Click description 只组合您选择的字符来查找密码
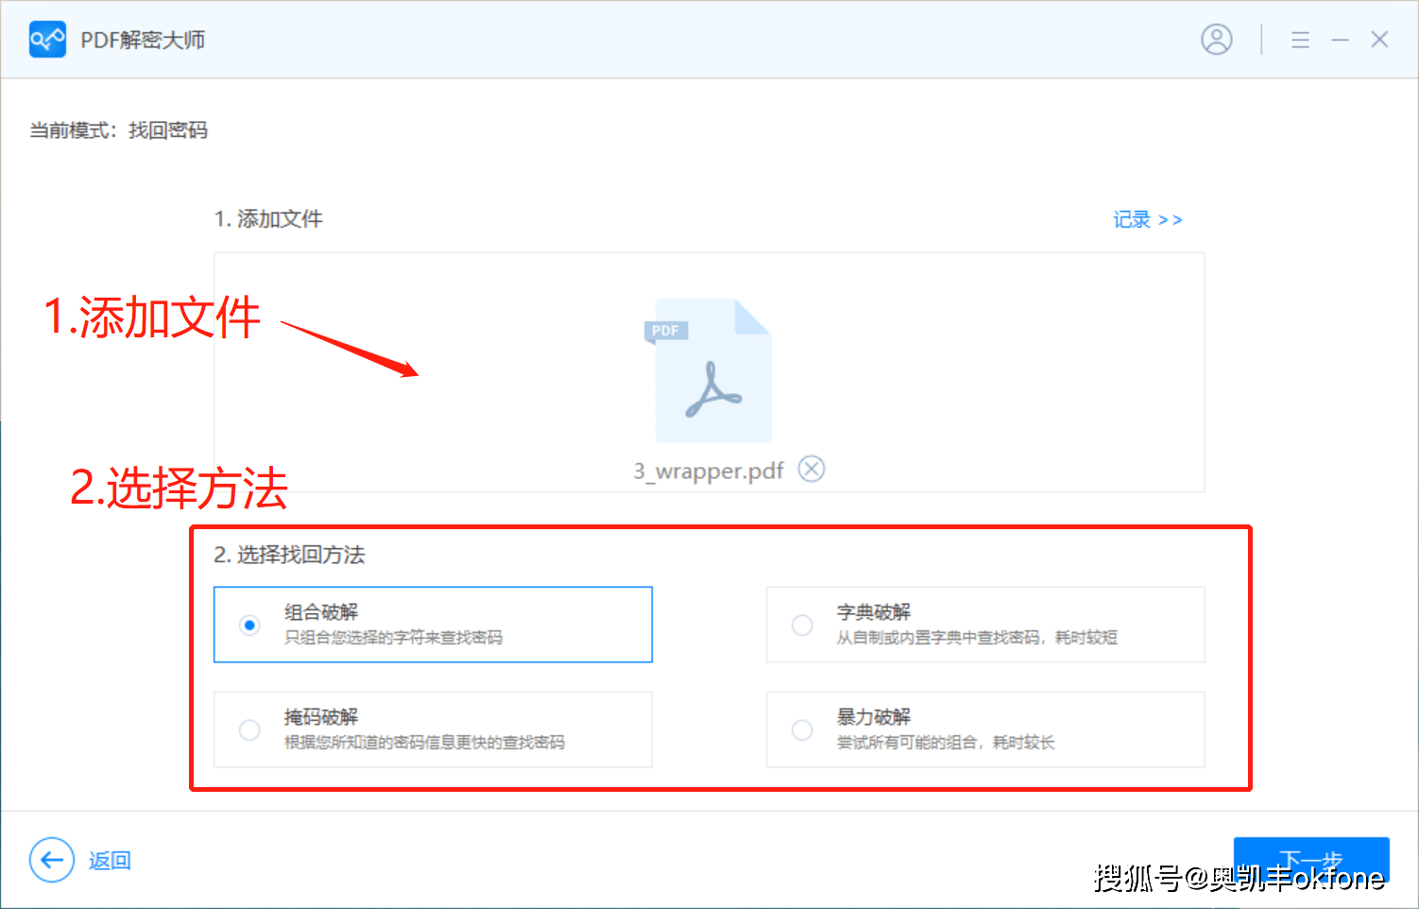Image resolution: width=1419 pixels, height=909 pixels. 394,638
